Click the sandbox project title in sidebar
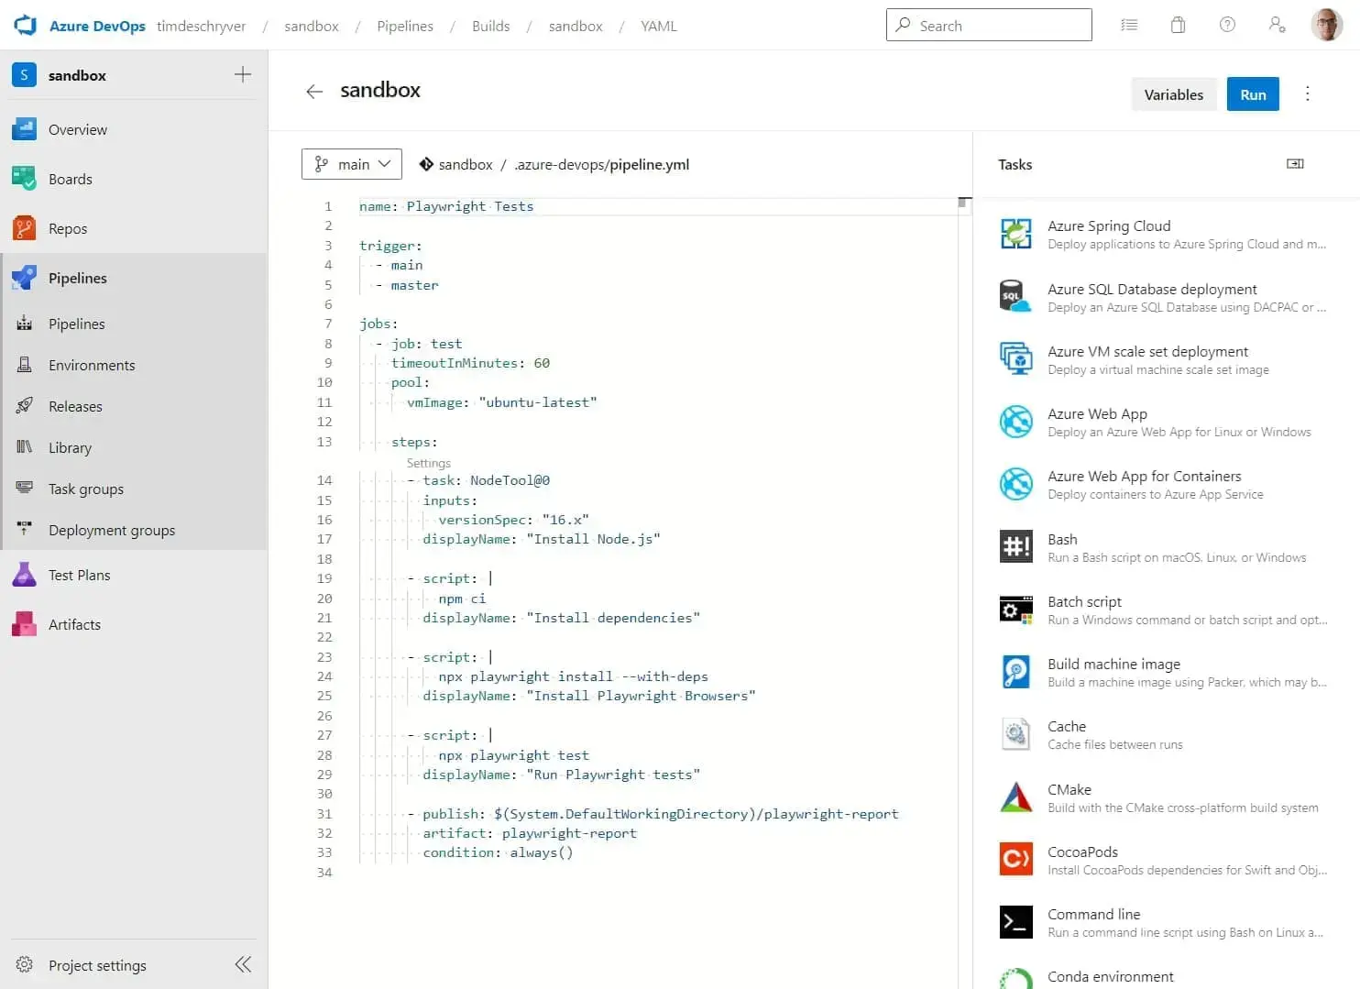Screen dimensions: 1360x989 [77, 75]
